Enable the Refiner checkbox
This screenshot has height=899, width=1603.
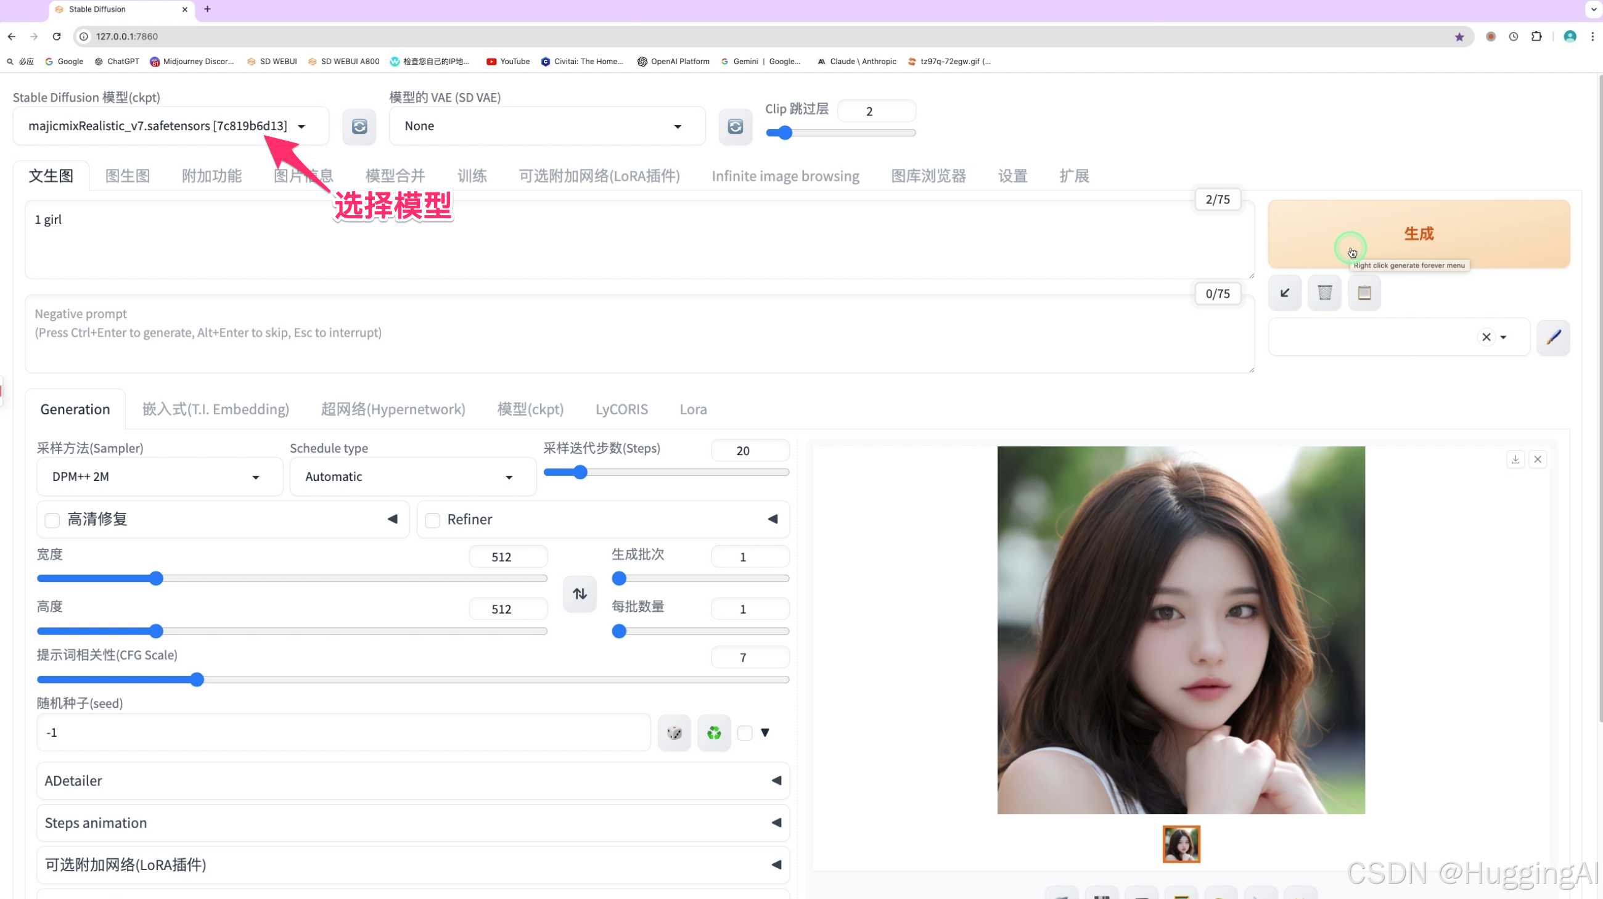pos(432,520)
